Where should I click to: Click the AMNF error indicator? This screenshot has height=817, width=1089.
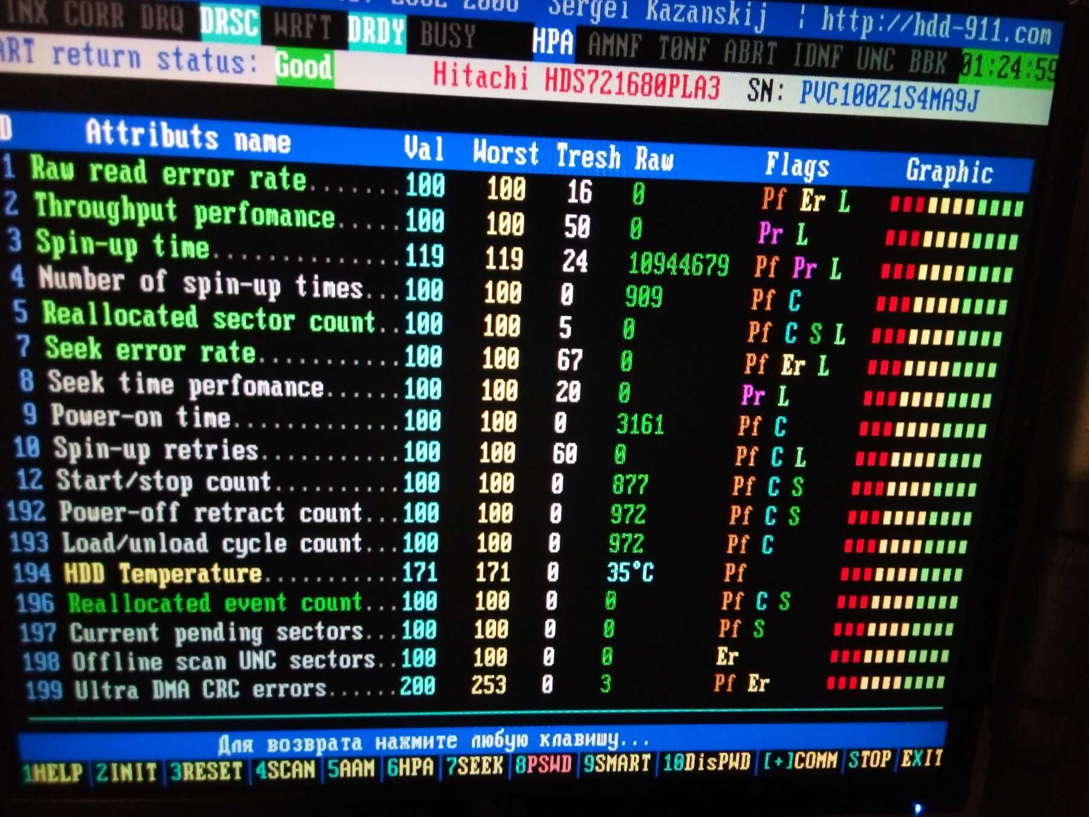pyautogui.click(x=614, y=45)
